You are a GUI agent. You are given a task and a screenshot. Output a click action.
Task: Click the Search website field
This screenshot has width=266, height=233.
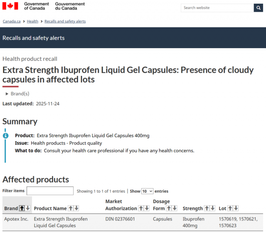[217, 8]
